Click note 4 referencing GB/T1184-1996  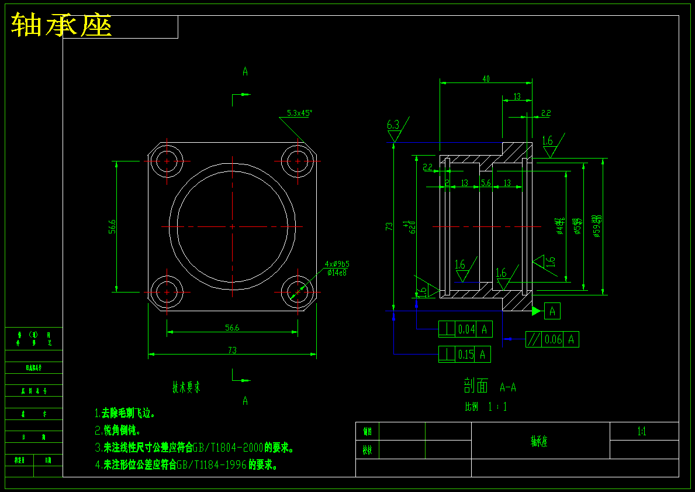pos(186,465)
